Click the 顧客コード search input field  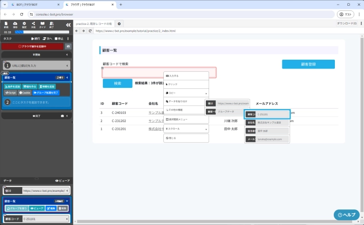point(159,72)
